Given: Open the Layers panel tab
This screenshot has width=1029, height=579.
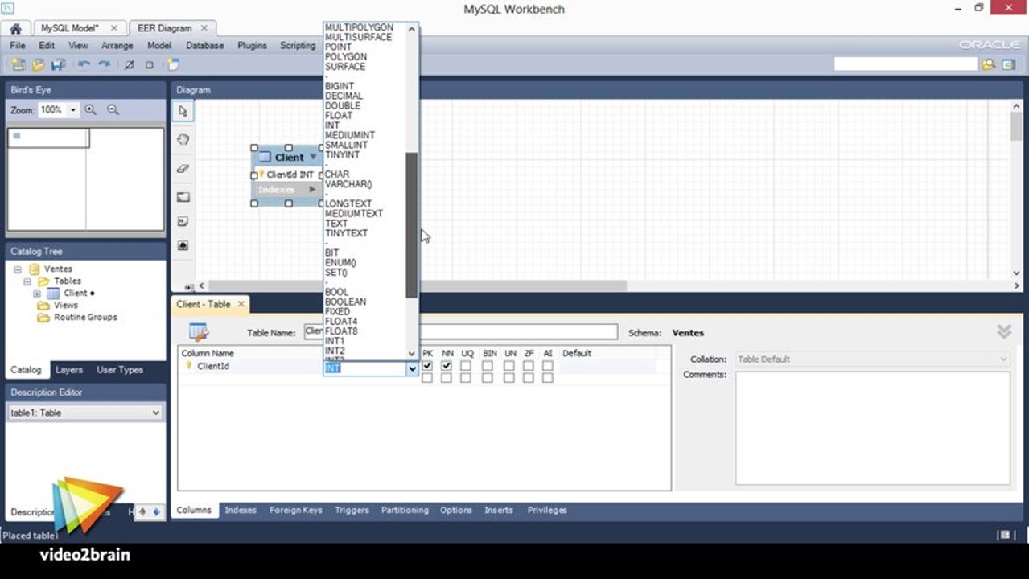Looking at the screenshot, I should pyautogui.click(x=69, y=370).
